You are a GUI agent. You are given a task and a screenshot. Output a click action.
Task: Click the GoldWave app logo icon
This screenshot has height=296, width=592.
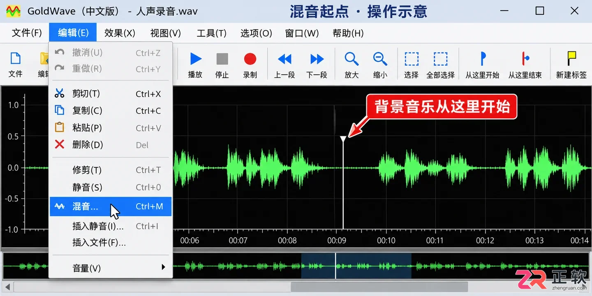click(14, 11)
